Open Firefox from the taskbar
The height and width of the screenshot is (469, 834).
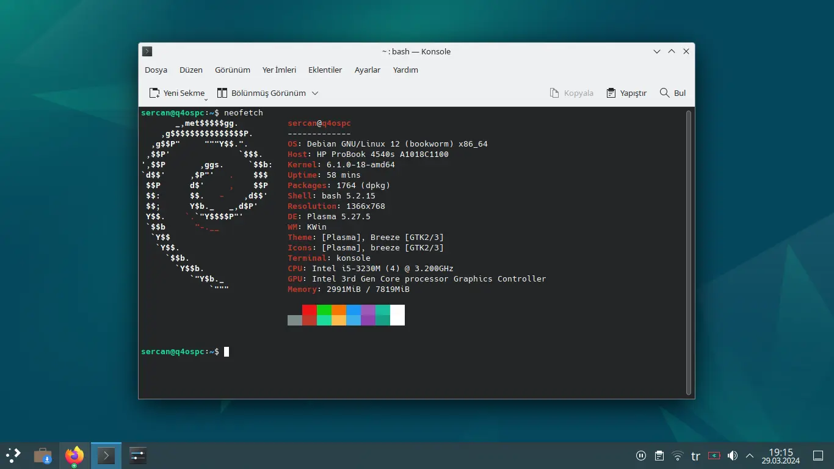coord(74,456)
